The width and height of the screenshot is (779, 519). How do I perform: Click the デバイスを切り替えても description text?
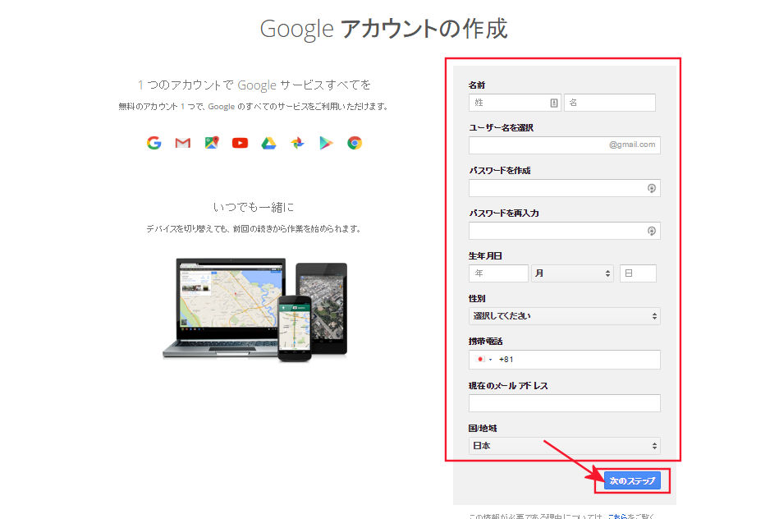254,228
